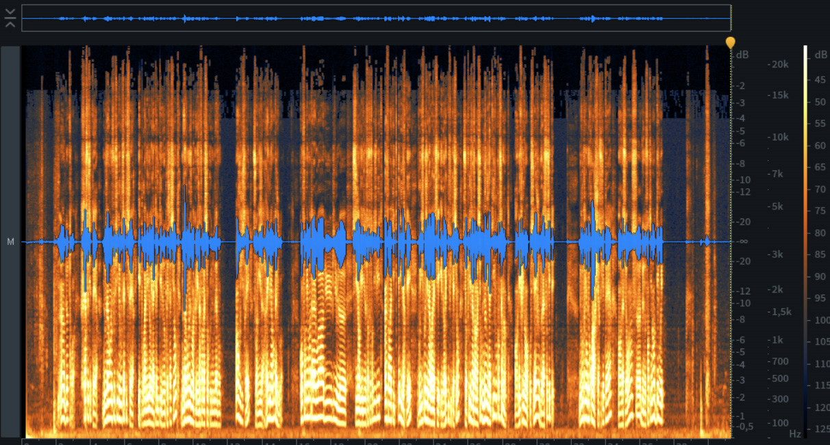The width and height of the screenshot is (830, 445).
Task: Click the 100 label on the Hz scale
Action: tap(779, 423)
